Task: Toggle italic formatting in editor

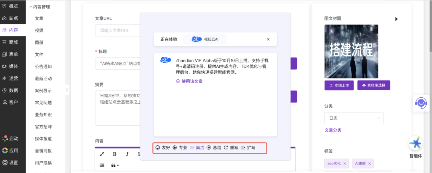Action: click(127, 154)
